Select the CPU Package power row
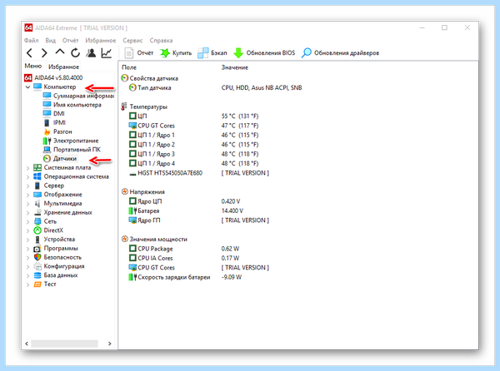Screen dimensions: 500x371 184,249
